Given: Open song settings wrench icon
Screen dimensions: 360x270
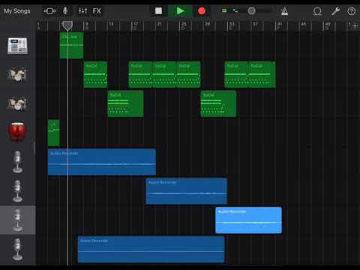Looking at the screenshot, I should click(x=335, y=11).
